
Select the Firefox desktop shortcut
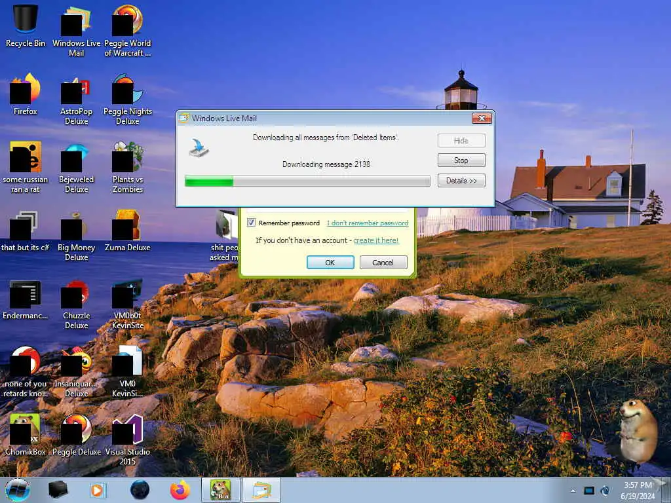(26, 93)
